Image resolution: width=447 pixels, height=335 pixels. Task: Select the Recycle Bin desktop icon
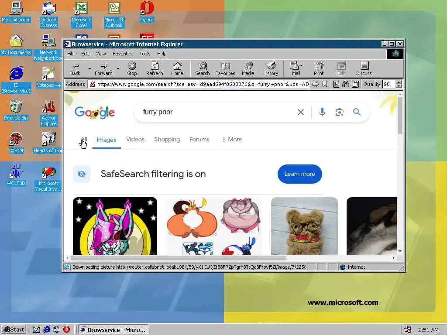coord(16,110)
